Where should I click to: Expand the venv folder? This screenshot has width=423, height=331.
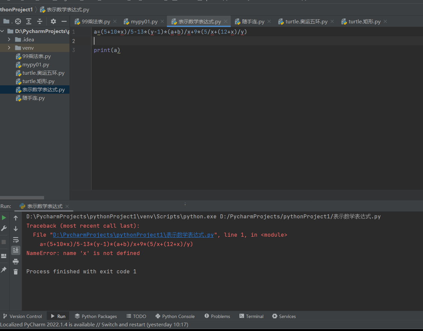9,48
